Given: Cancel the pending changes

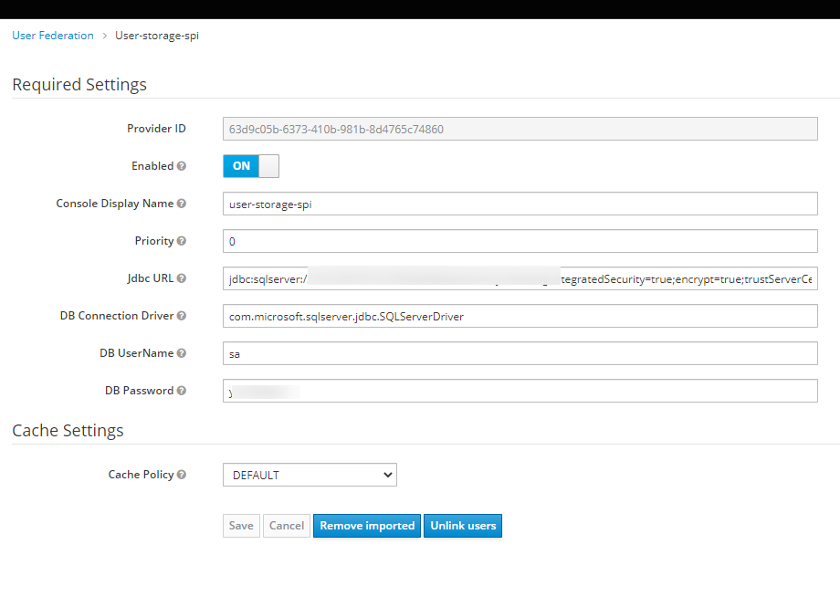Looking at the screenshot, I should pos(286,525).
